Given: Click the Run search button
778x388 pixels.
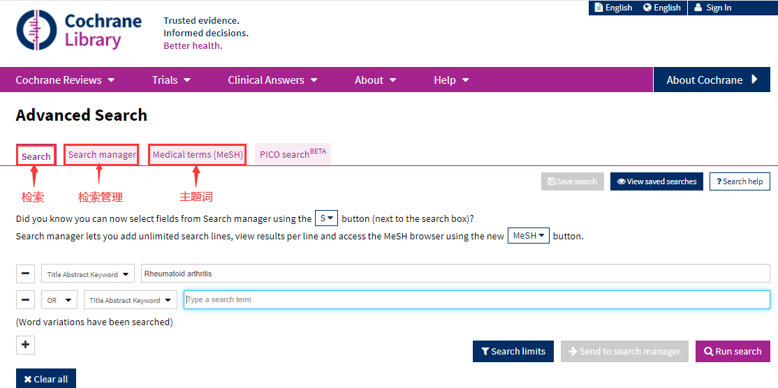Looking at the screenshot, I should (x=733, y=352).
